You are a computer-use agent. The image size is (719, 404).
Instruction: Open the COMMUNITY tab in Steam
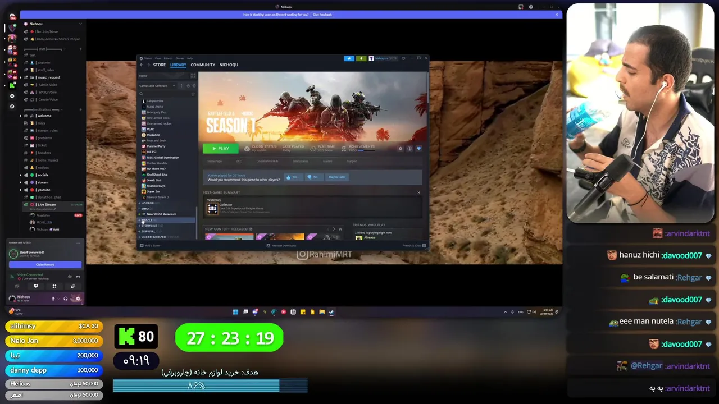[203, 65]
